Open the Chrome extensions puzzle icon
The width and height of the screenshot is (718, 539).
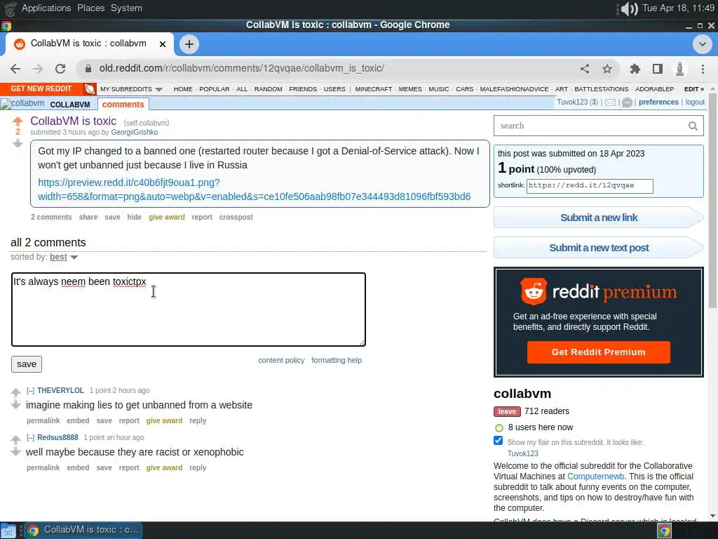[x=635, y=69]
